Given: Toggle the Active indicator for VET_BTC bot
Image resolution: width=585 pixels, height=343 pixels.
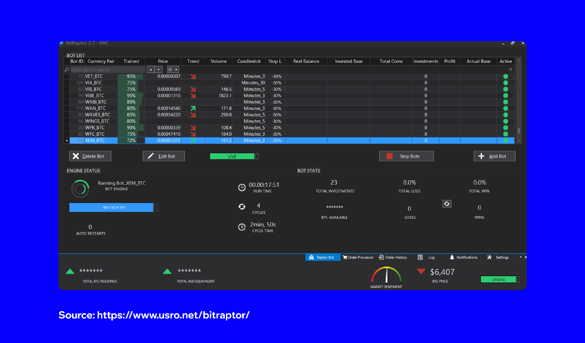Looking at the screenshot, I should [506, 76].
